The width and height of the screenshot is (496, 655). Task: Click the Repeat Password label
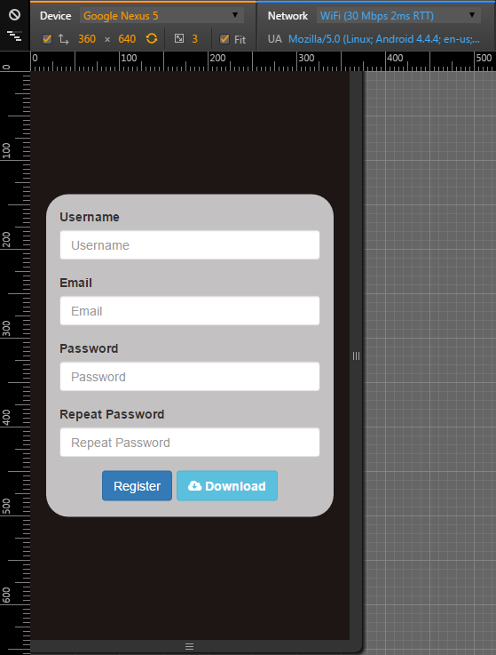112,414
